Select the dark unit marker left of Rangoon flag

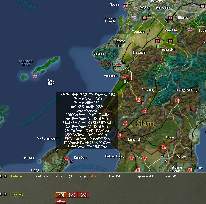pyautogui.click(x=115, y=67)
